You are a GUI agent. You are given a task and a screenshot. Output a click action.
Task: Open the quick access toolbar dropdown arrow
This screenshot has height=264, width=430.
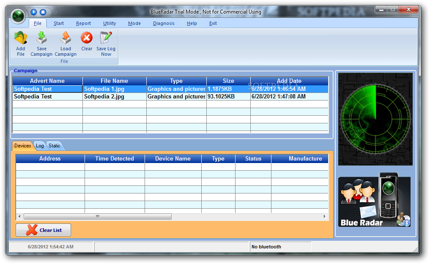point(55,12)
